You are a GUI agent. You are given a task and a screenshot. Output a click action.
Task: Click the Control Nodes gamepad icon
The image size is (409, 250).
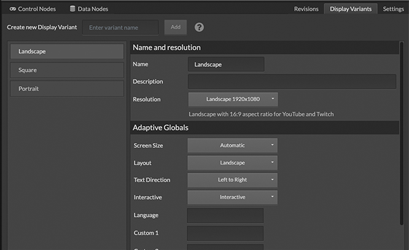click(13, 9)
